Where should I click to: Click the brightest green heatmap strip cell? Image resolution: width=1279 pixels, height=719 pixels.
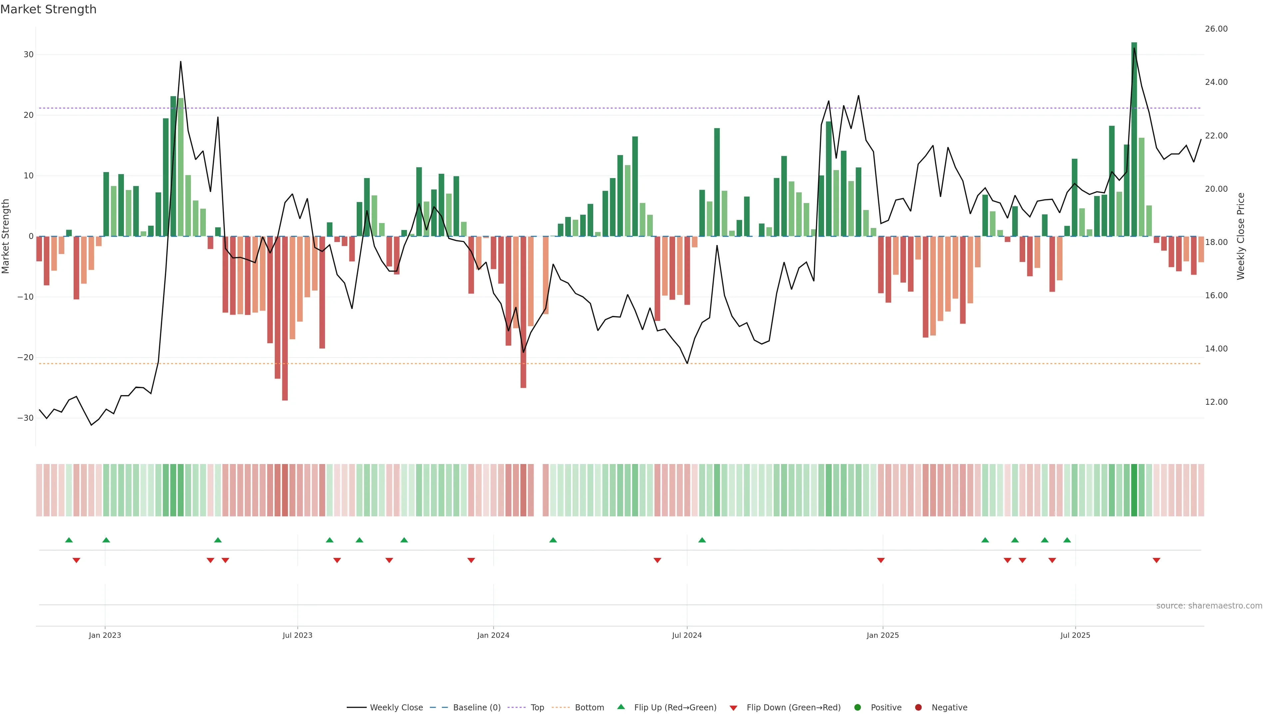pyautogui.click(x=1134, y=490)
